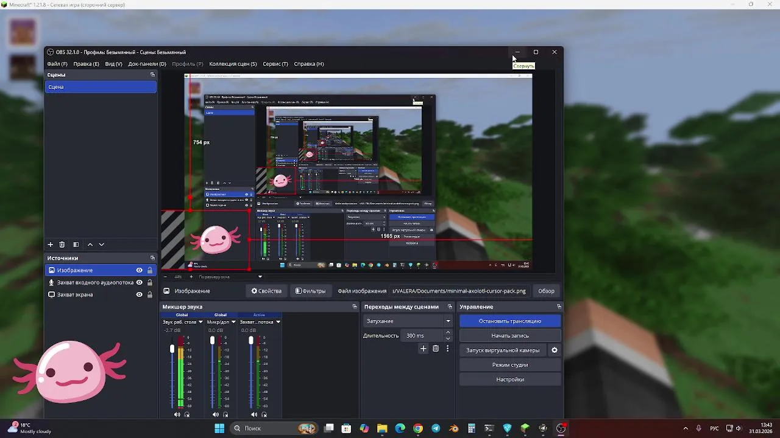Toggle lock on Захват экрана source

click(x=149, y=294)
